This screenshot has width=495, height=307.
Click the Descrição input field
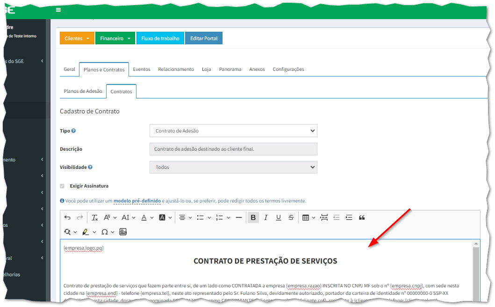click(x=233, y=149)
